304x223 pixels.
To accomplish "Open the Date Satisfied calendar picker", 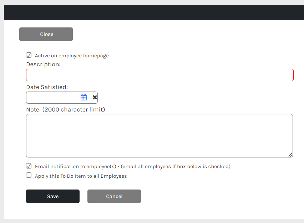I will tap(83, 97).
